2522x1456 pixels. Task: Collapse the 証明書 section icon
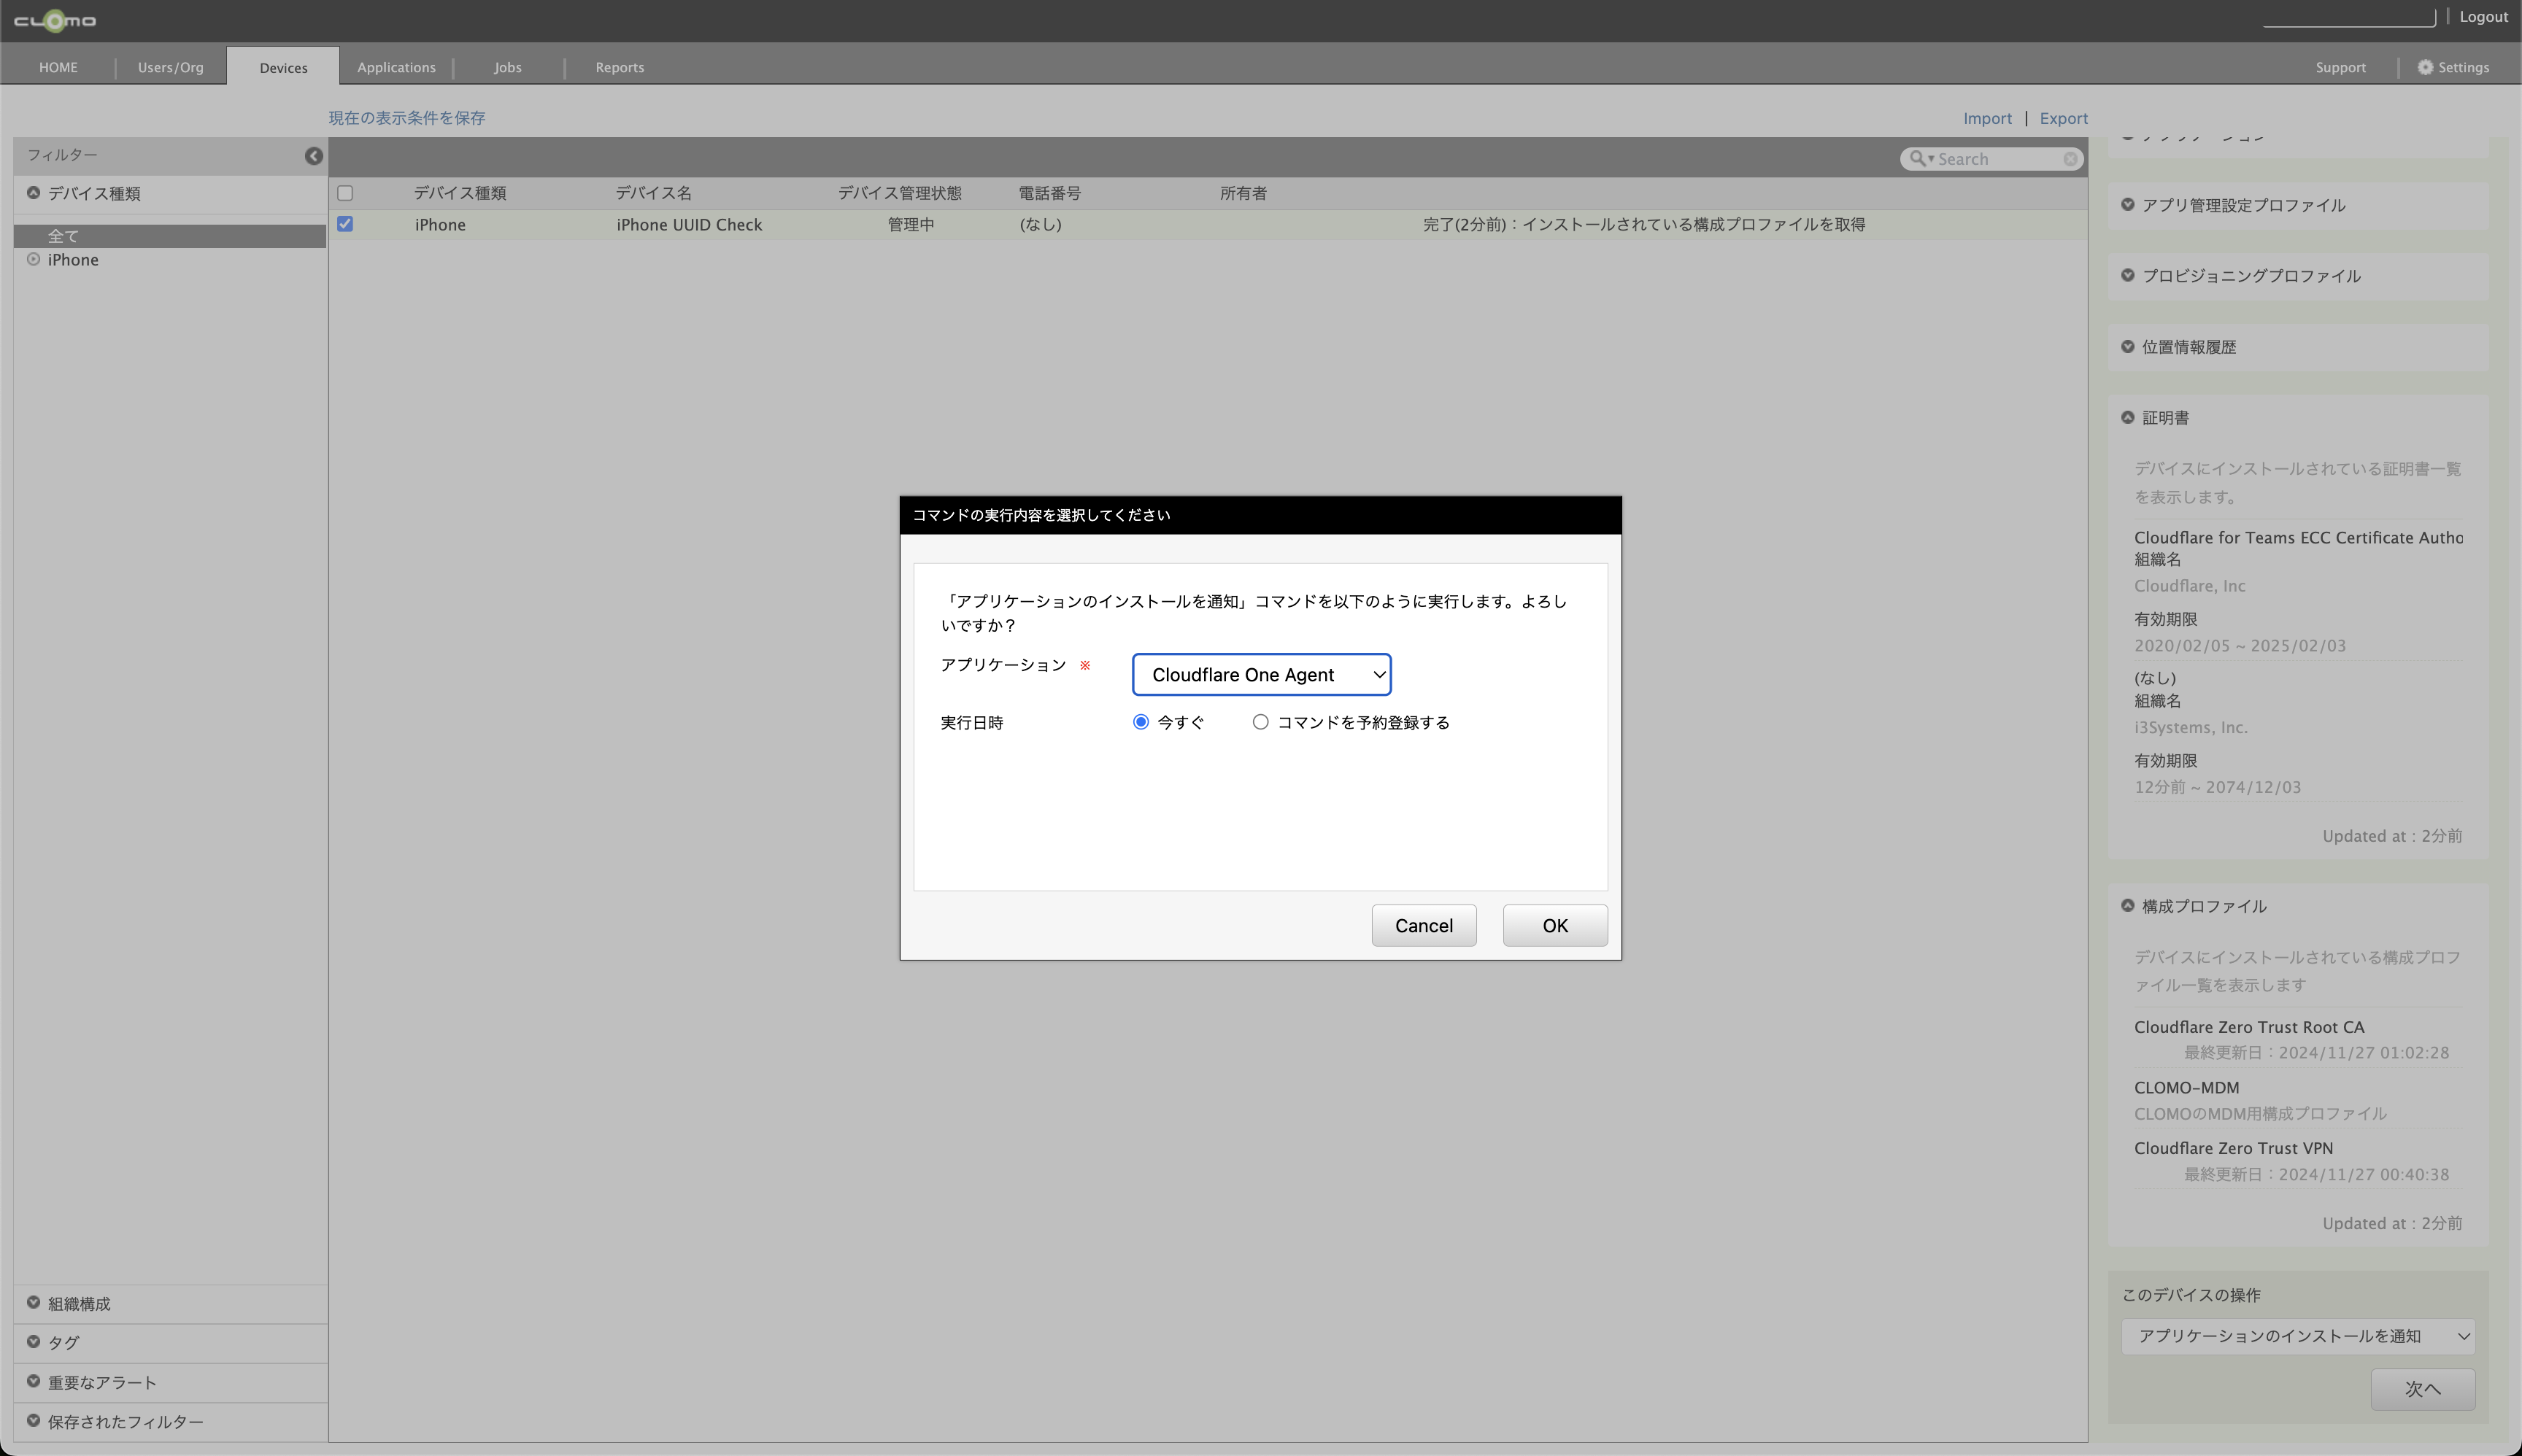[x=2127, y=418]
